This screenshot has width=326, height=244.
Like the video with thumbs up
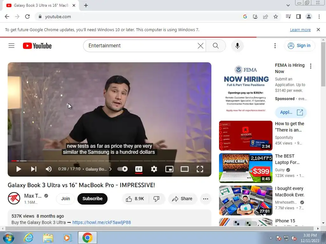point(135,199)
